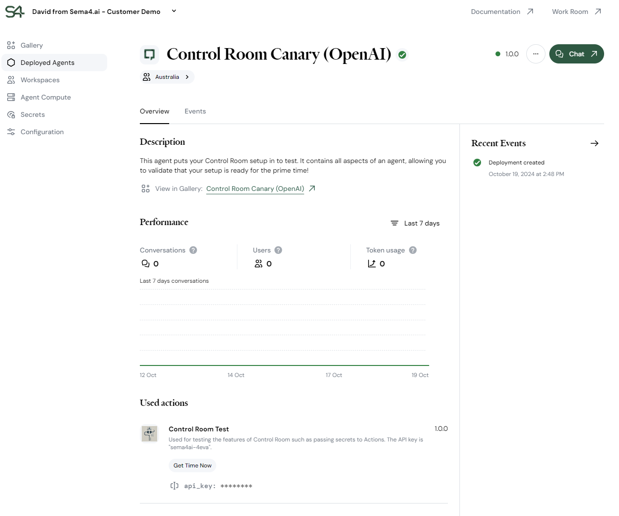This screenshot has height=516, width=619.
Task: Open the Last 7 days filter dropdown
Action: [415, 223]
